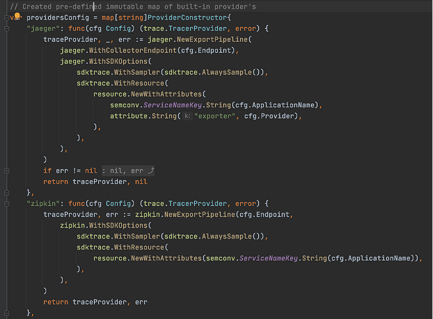Click the comment line 'Created pre-defined immutable map'
433x319 pixels.
pos(133,7)
